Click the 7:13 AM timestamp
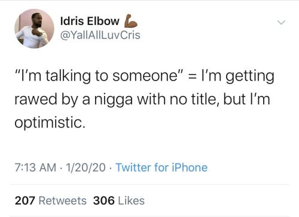 point(35,168)
